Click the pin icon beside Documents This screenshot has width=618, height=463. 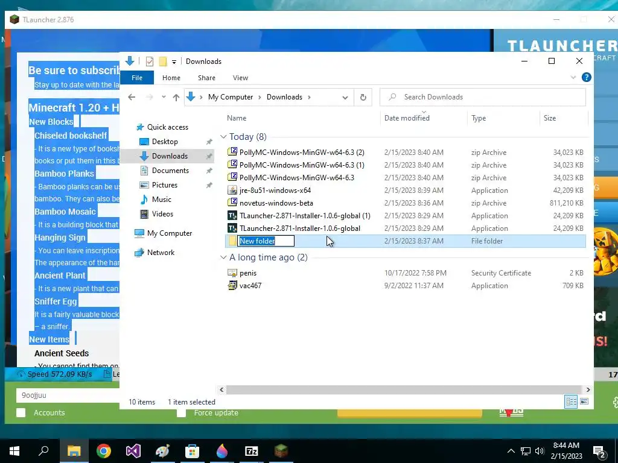(209, 171)
